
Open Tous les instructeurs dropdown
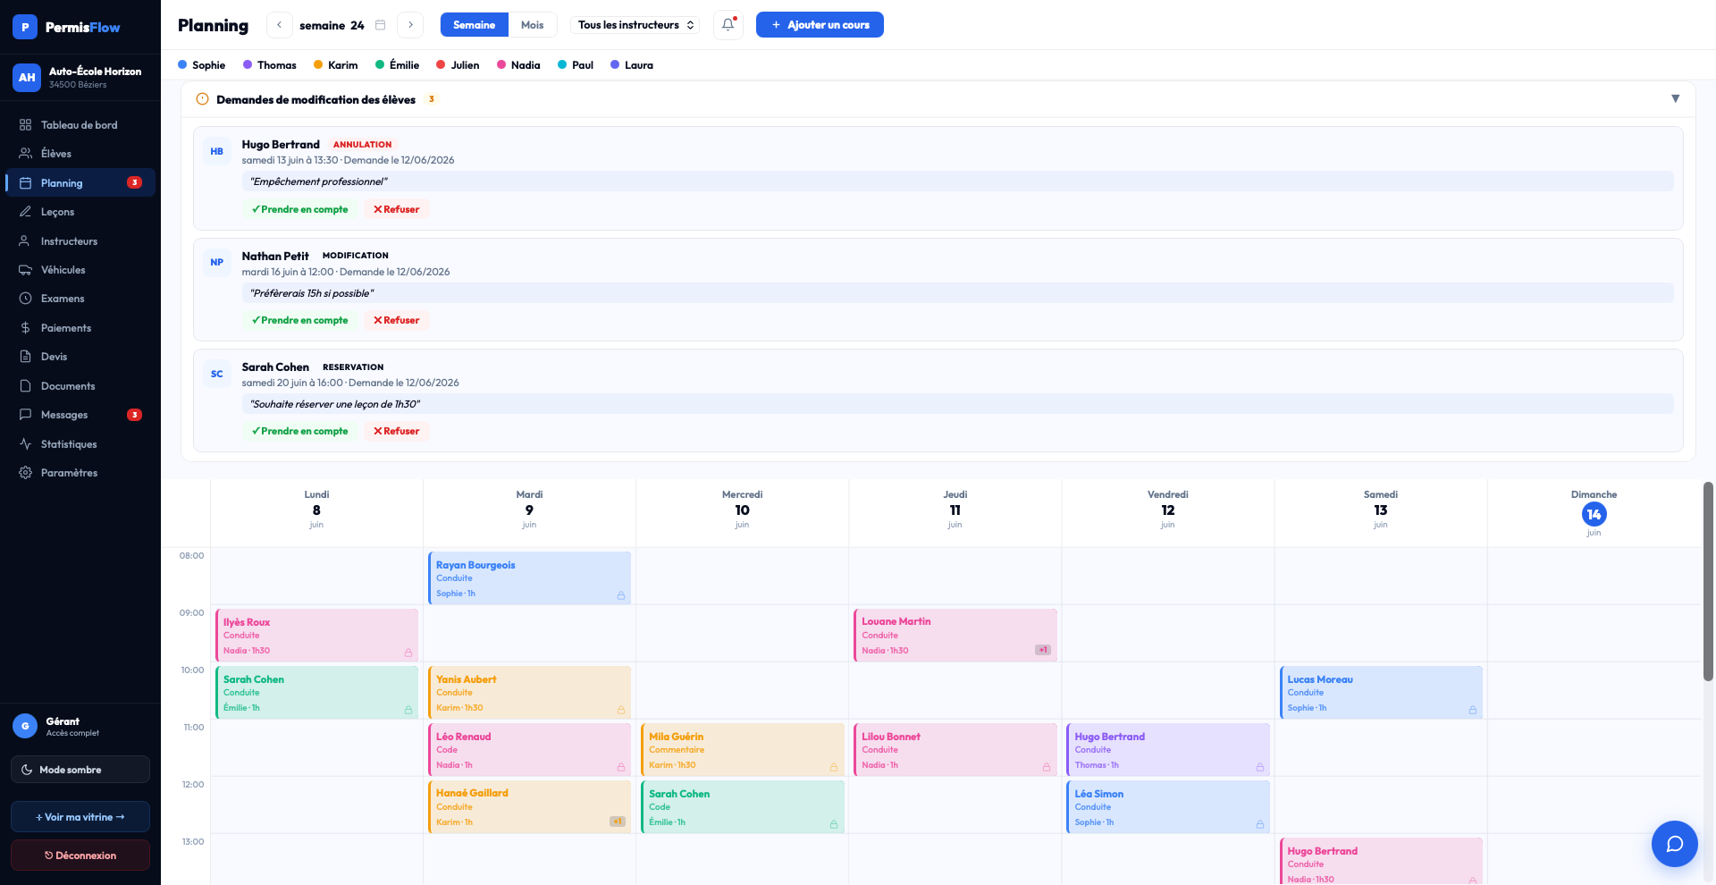[635, 25]
